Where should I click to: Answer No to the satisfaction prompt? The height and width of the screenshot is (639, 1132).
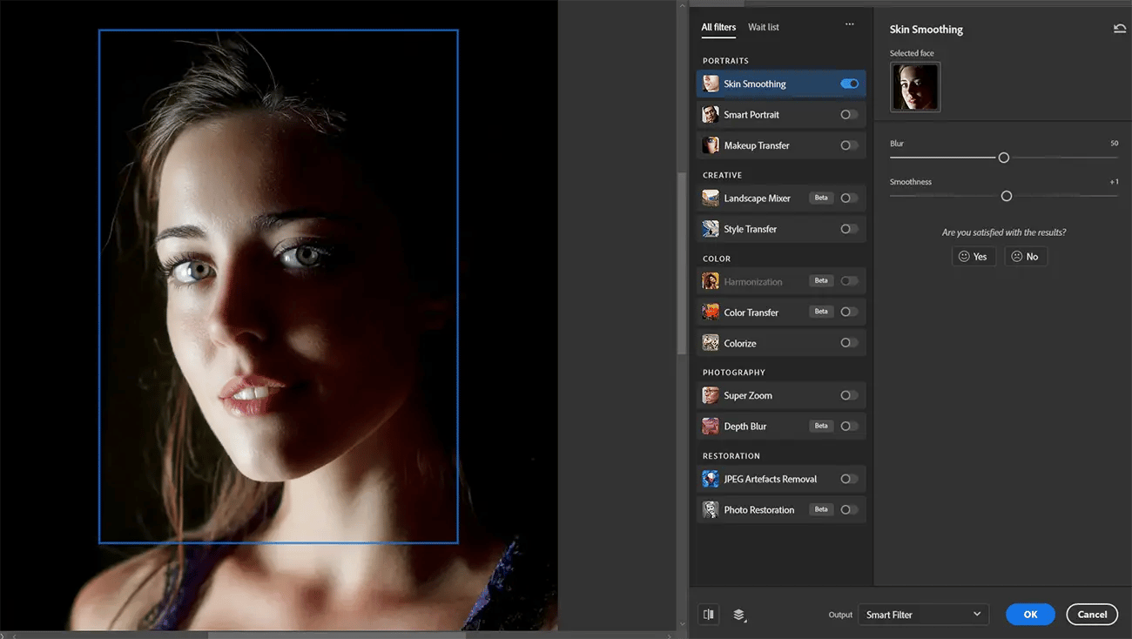click(1025, 256)
